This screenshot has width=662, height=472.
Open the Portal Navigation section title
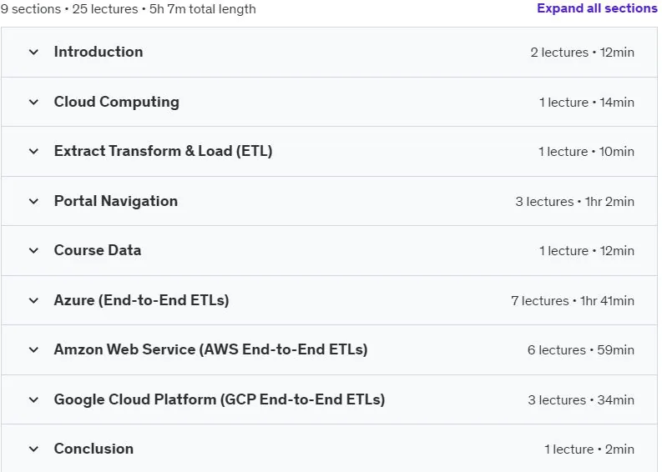[x=116, y=201]
